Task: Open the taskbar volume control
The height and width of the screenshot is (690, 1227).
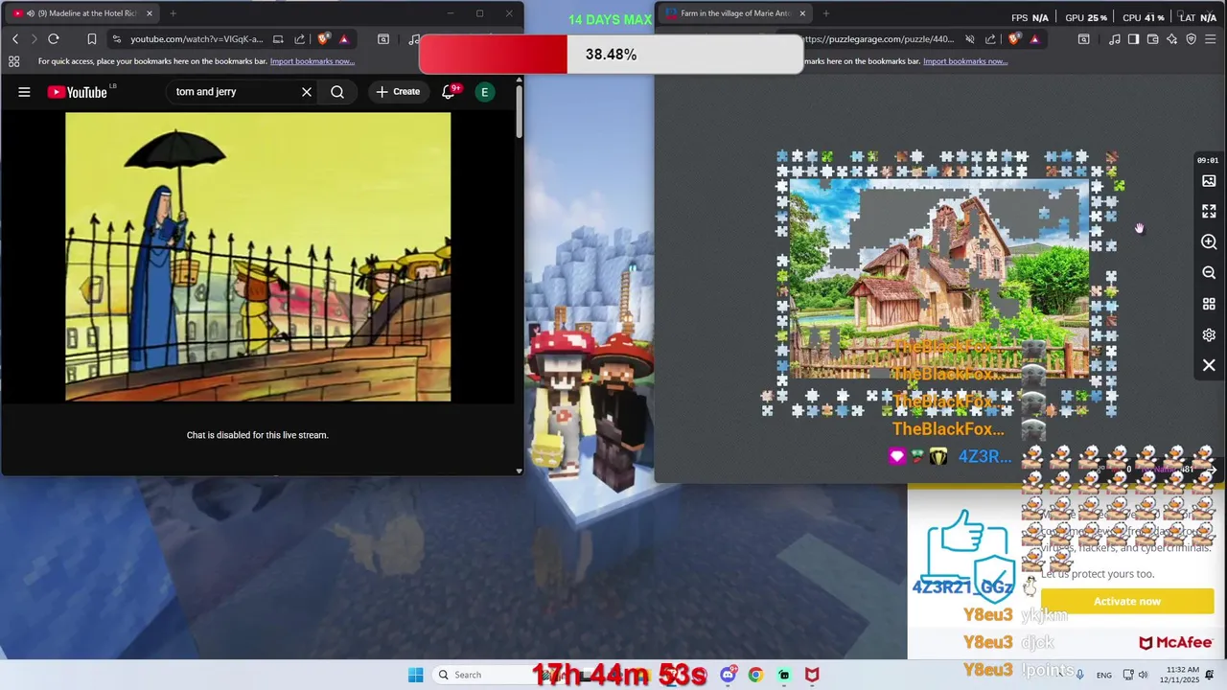Action: (1145, 675)
